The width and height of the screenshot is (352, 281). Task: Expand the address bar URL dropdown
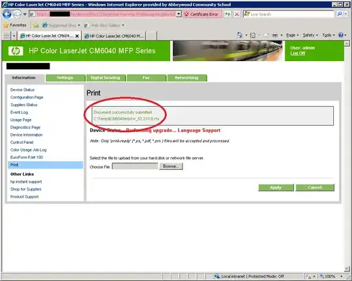point(179,14)
